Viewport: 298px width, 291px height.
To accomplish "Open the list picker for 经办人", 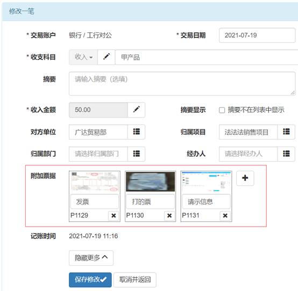I will 286,154.
